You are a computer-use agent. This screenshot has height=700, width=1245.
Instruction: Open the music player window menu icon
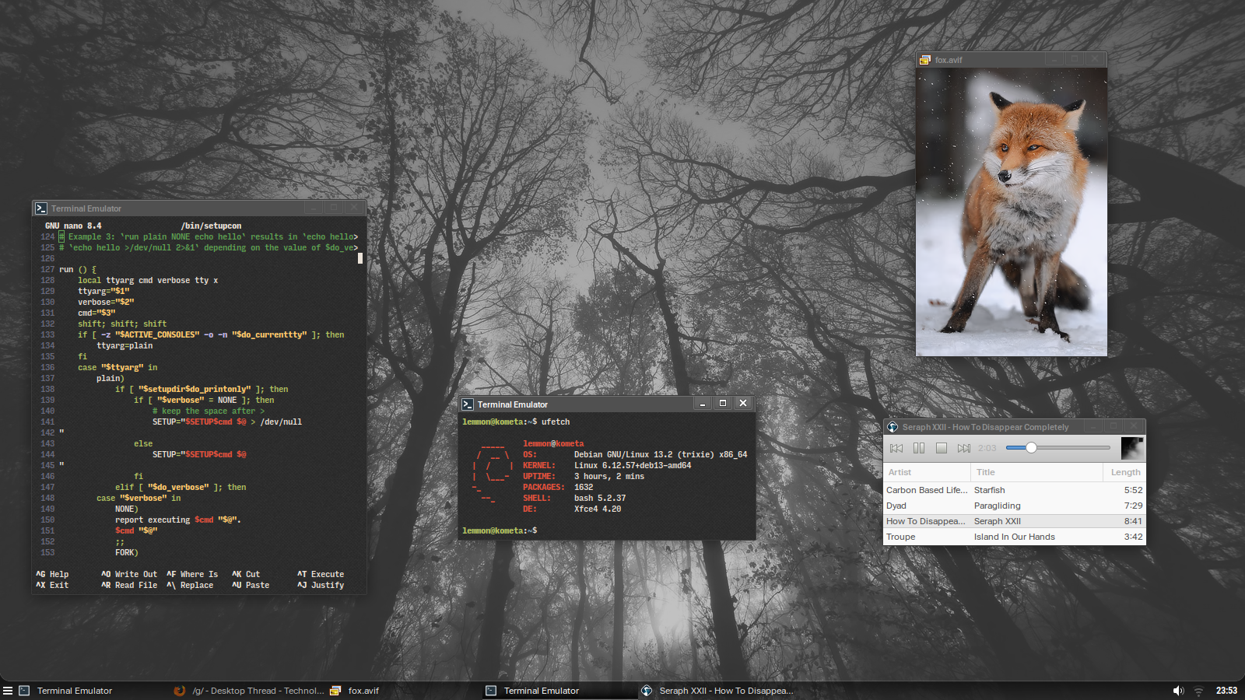pyautogui.click(x=893, y=427)
